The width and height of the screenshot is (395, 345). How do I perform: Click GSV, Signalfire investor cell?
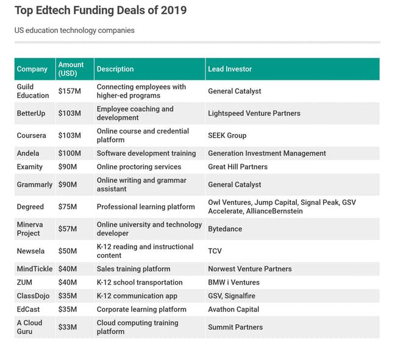[293, 296]
